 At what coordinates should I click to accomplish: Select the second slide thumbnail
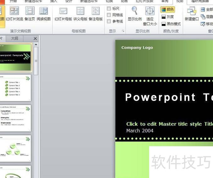coord(16,88)
